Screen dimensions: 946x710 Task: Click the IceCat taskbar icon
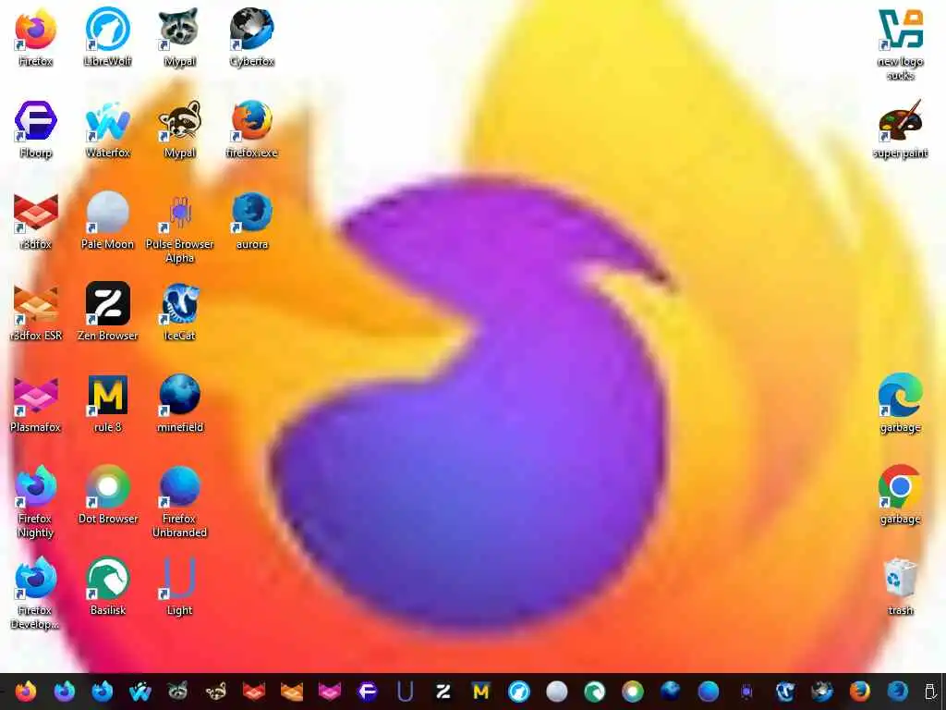784,692
